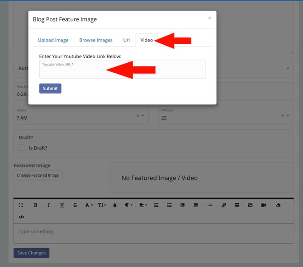Click the Save Changes button
303x267 pixels.
click(31, 253)
